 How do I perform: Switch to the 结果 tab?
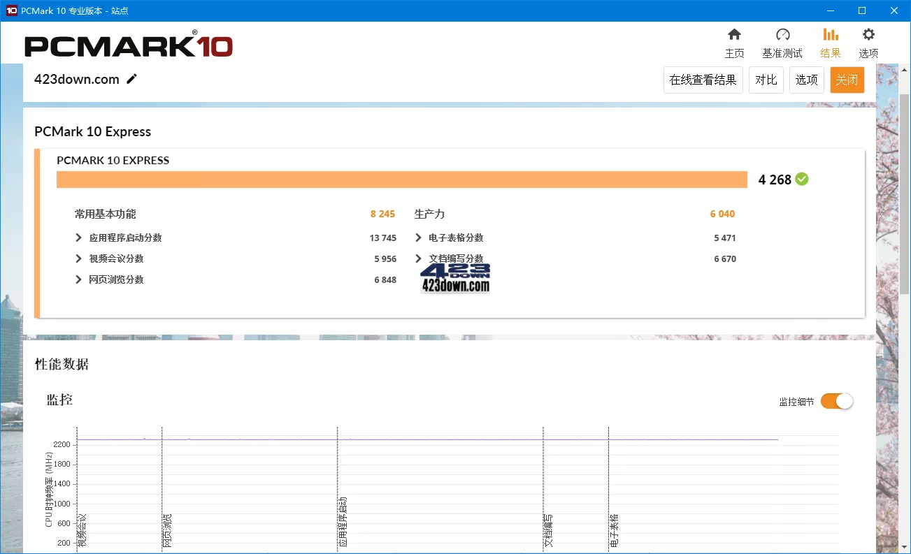coord(830,42)
